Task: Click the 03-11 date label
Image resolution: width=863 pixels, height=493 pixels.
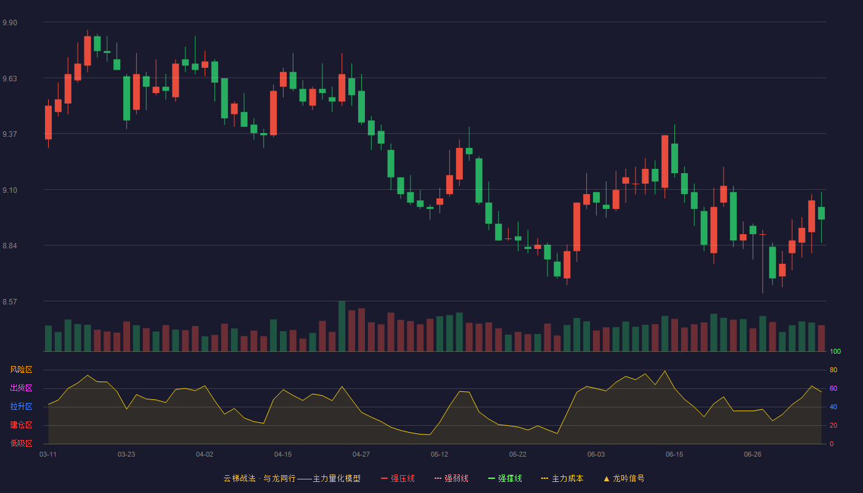Action: [48, 454]
